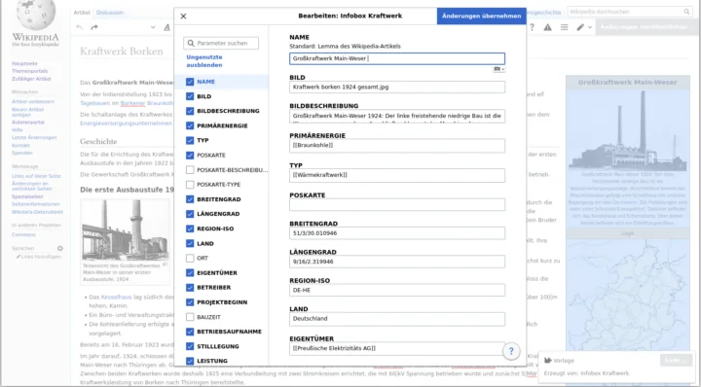Select LAND in parameter list

pyautogui.click(x=205, y=244)
